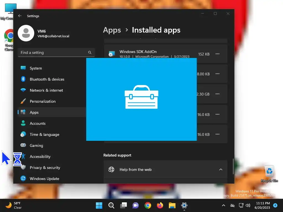
Task: Open taskbar Search
Action: coord(111,205)
